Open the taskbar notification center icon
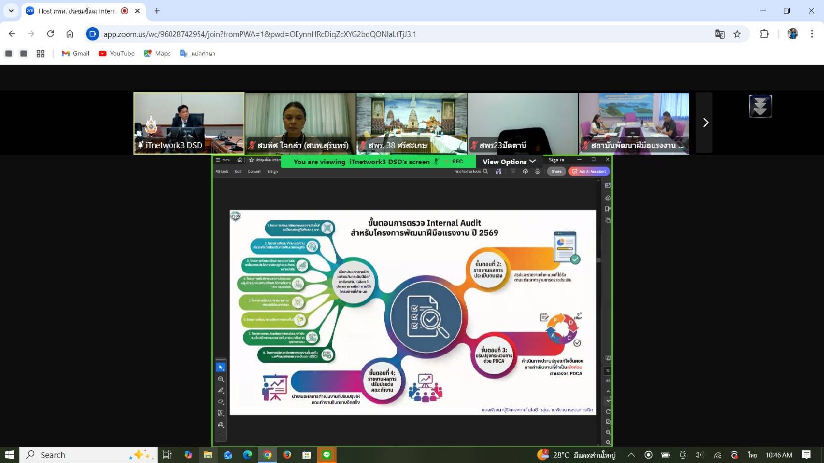824x463 pixels. click(806, 455)
